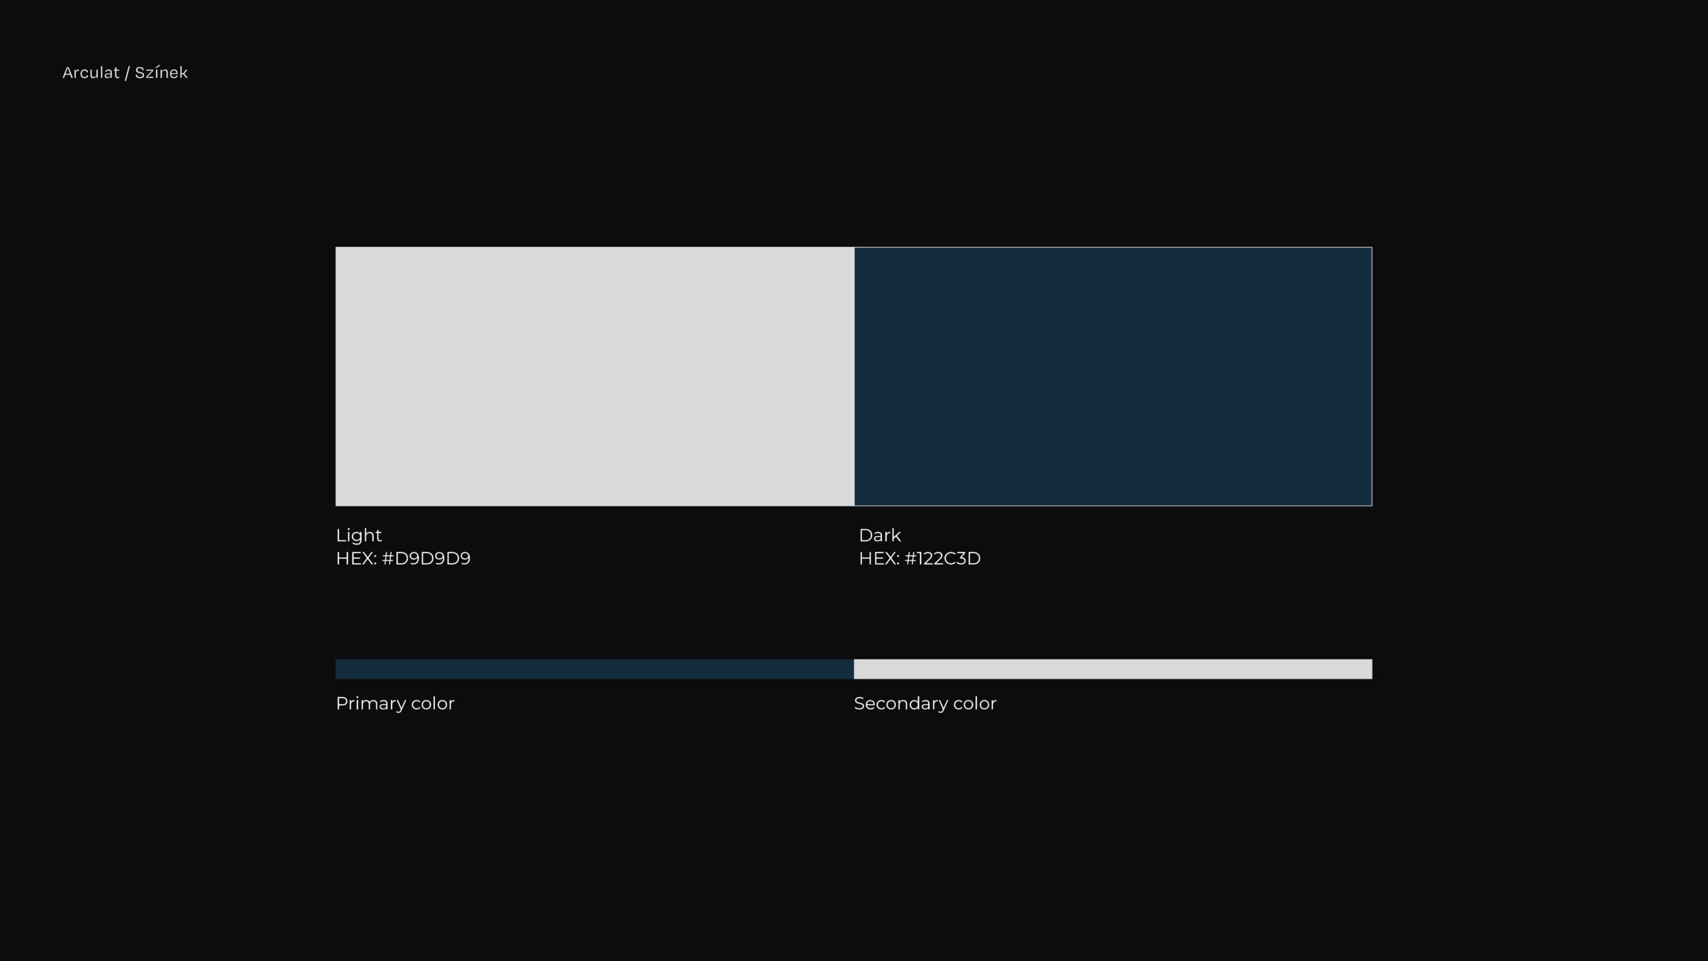Click "color" in the Primary color label
The width and height of the screenshot is (1708, 961).
[433, 704]
